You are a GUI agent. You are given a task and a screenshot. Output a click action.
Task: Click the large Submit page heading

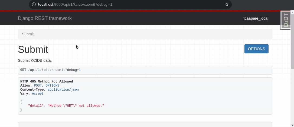(x=33, y=50)
